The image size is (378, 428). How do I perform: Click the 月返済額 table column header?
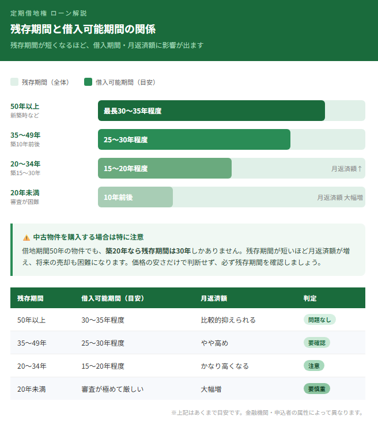213,298
